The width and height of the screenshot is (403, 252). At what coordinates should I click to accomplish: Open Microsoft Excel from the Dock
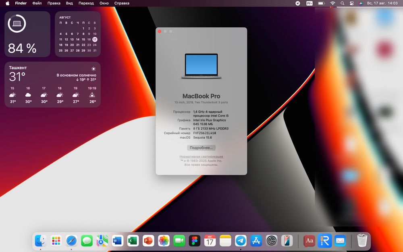coord(133,241)
